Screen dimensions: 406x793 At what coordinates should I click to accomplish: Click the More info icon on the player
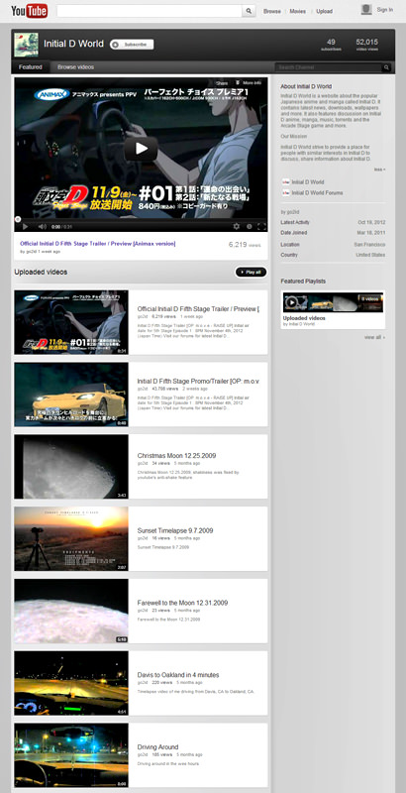(238, 83)
